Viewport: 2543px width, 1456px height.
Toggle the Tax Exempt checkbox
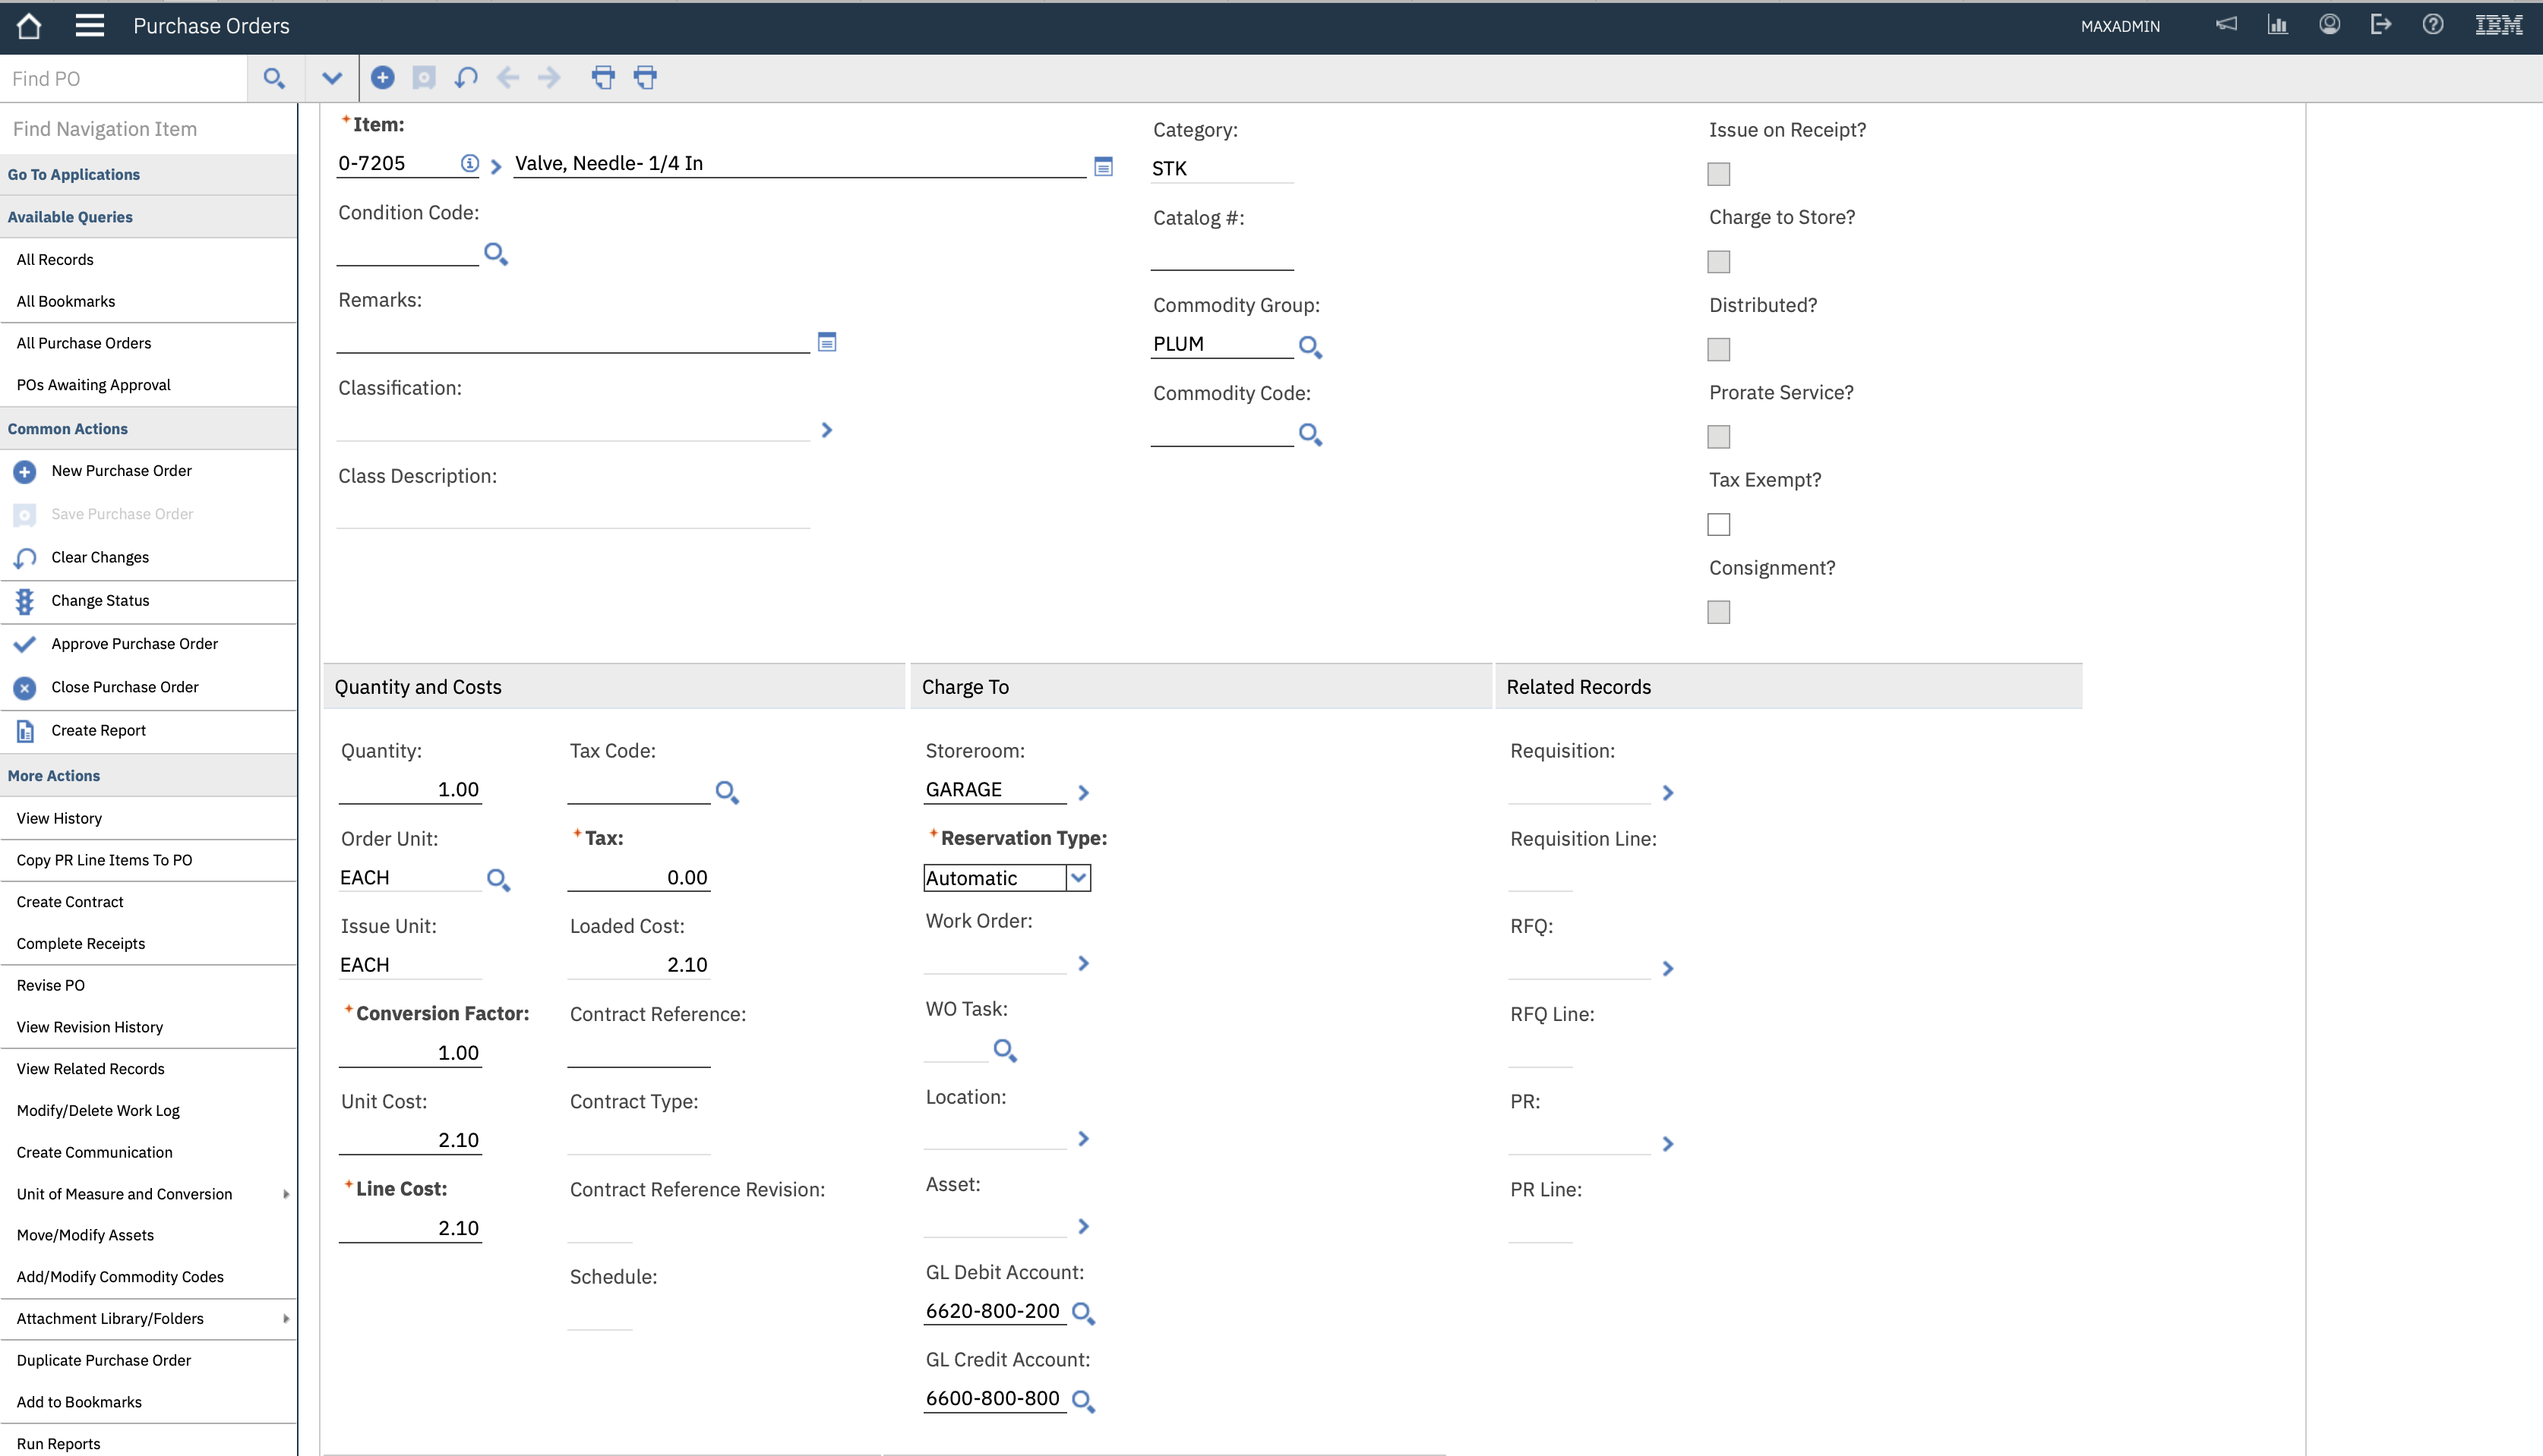1719,524
